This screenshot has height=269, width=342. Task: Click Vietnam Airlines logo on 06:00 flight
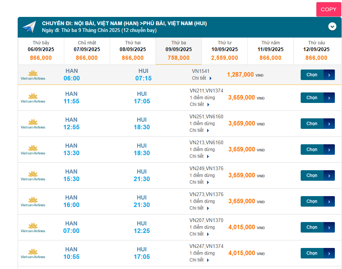tap(33, 75)
